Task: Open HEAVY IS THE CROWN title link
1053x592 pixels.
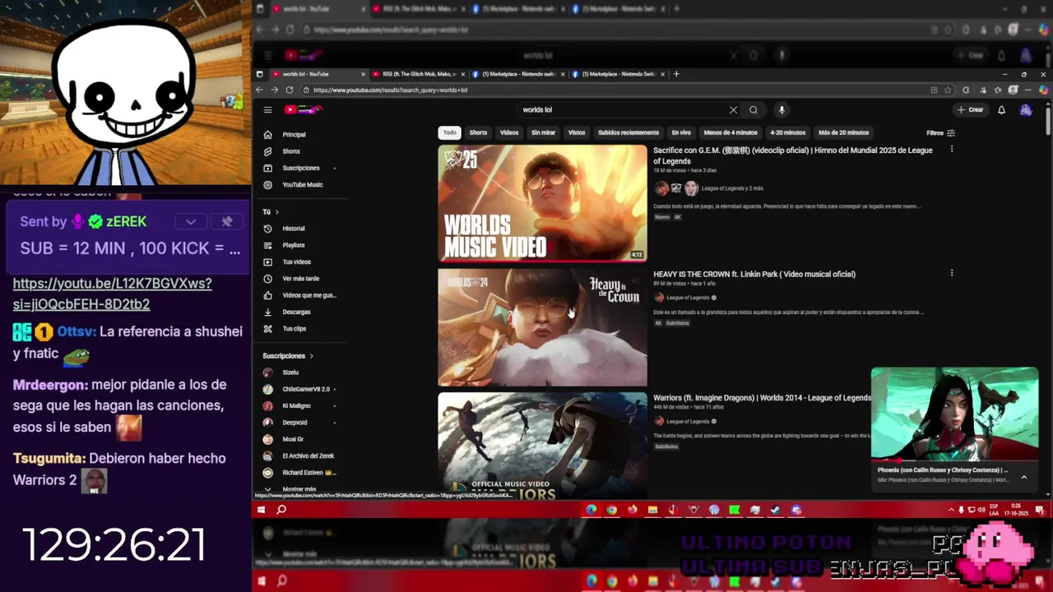Action: click(x=754, y=274)
